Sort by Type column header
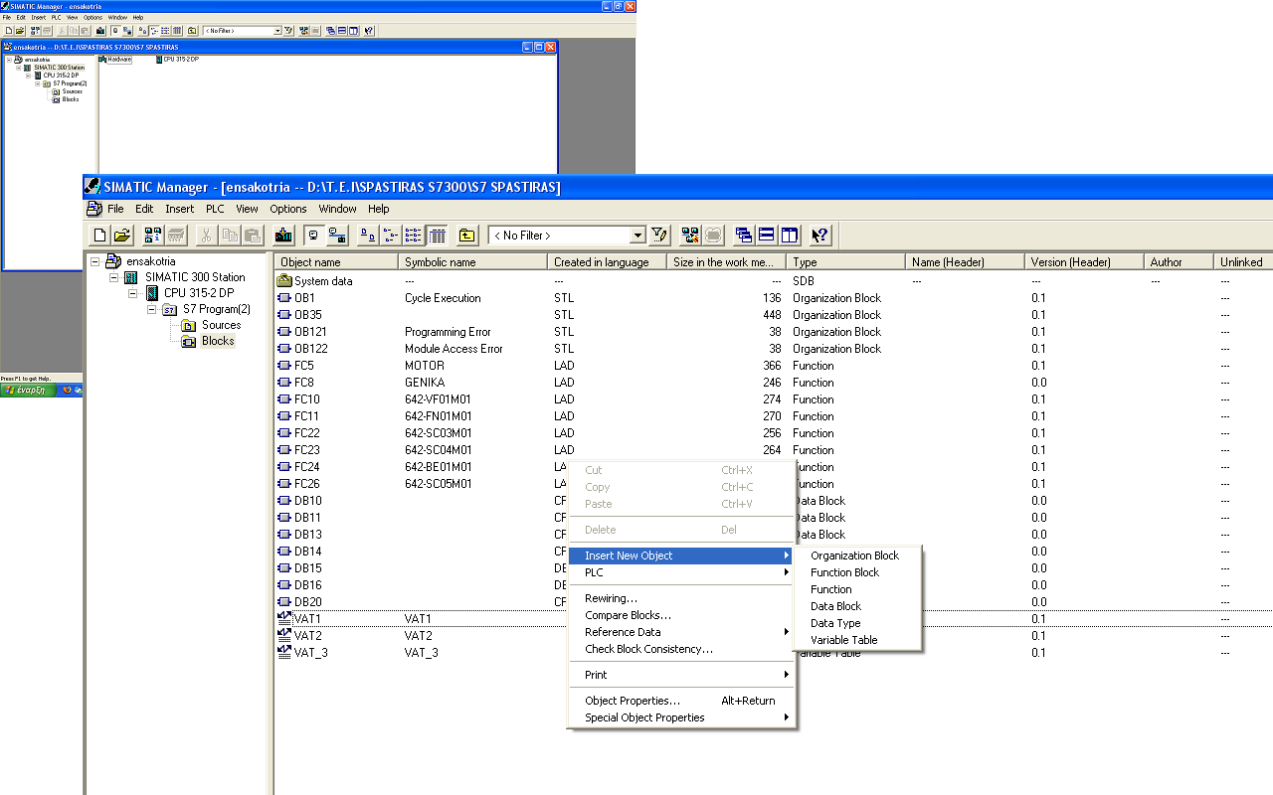1273x795 pixels. tap(845, 262)
